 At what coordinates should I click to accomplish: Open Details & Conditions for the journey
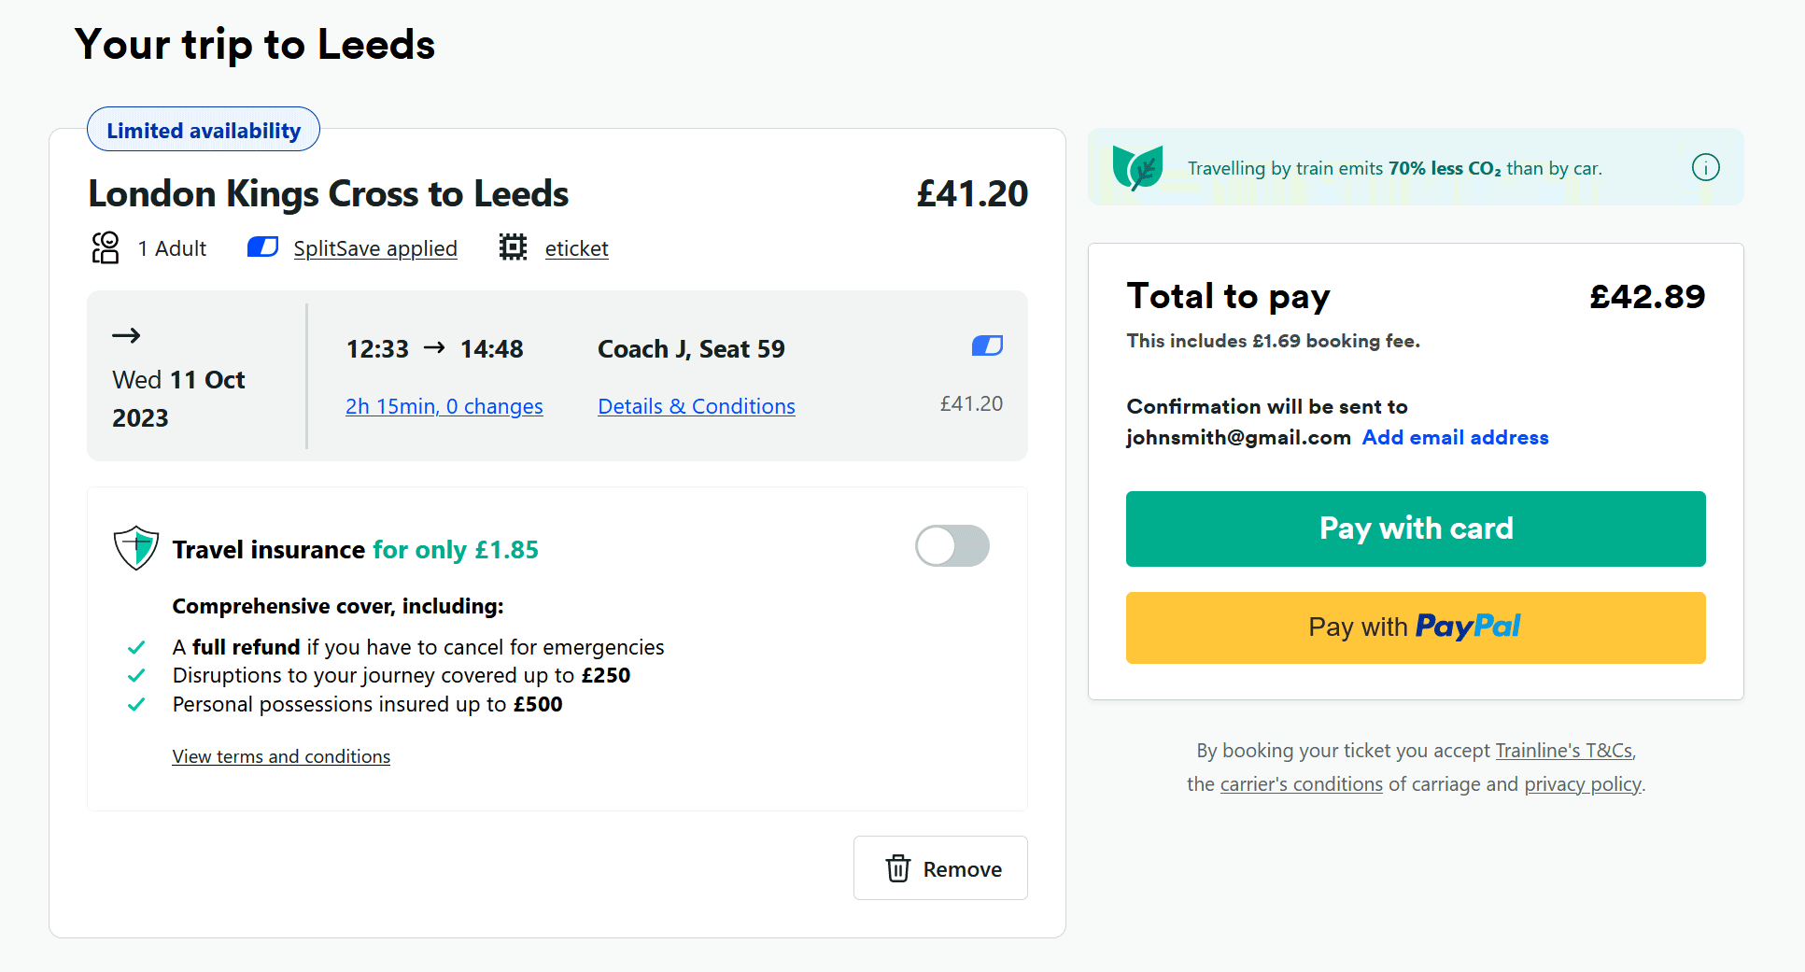(x=696, y=406)
